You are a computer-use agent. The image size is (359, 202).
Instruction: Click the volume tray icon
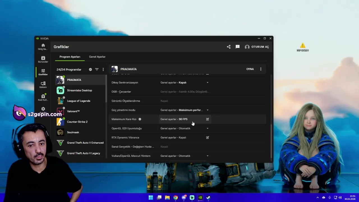click(x=340, y=198)
